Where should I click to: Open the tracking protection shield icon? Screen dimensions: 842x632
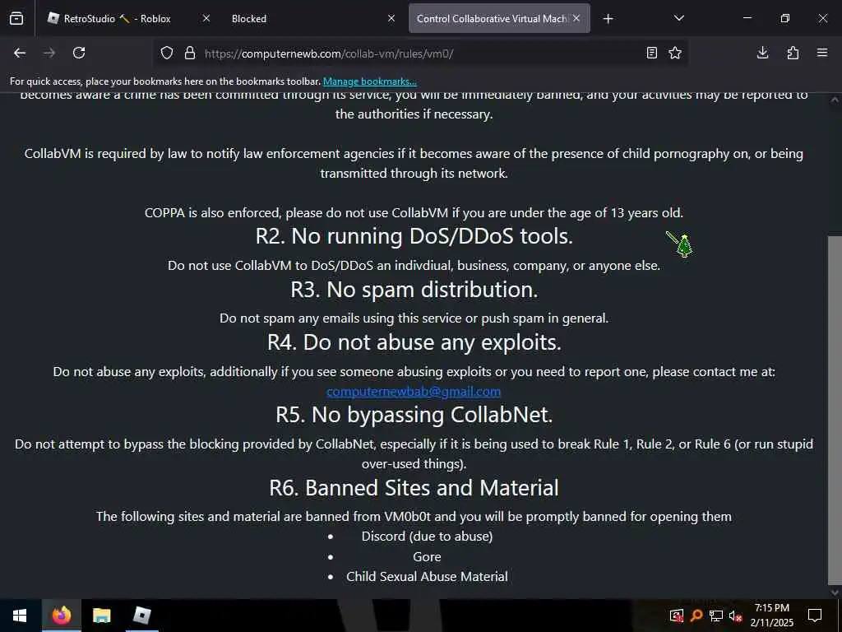167,53
